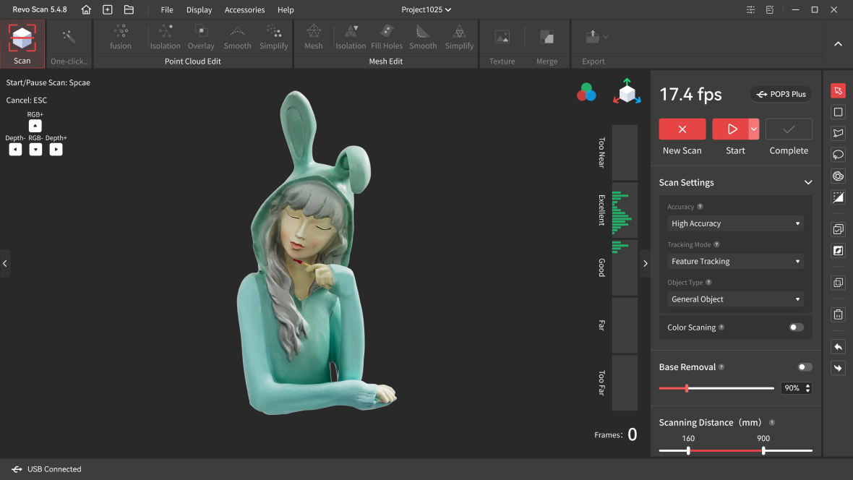Open the home screen icon
Screen dimensions: 853x480
tap(87, 10)
